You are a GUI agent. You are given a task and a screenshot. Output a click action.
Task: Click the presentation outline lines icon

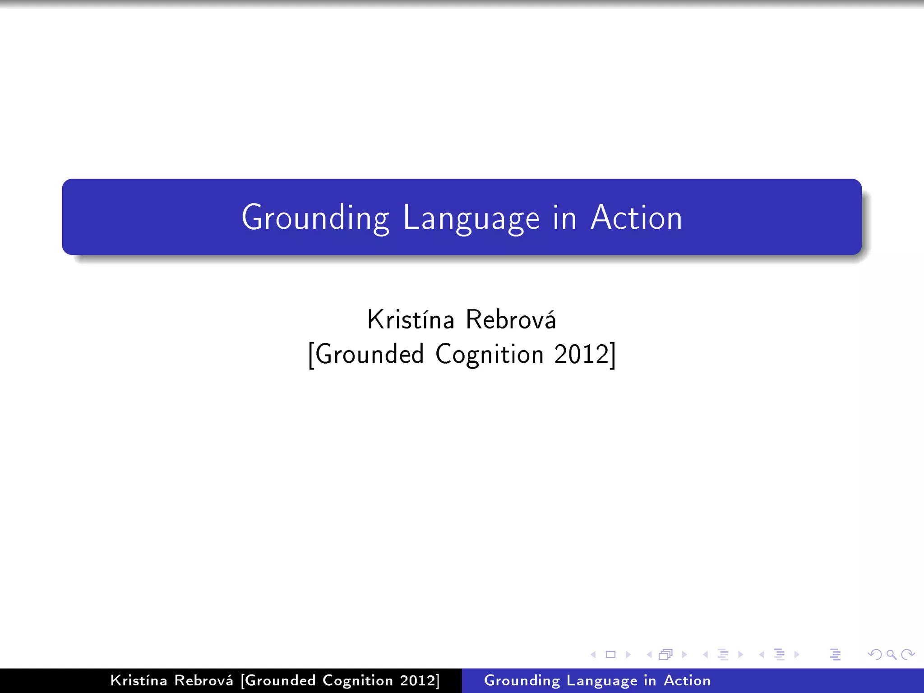[x=835, y=655]
